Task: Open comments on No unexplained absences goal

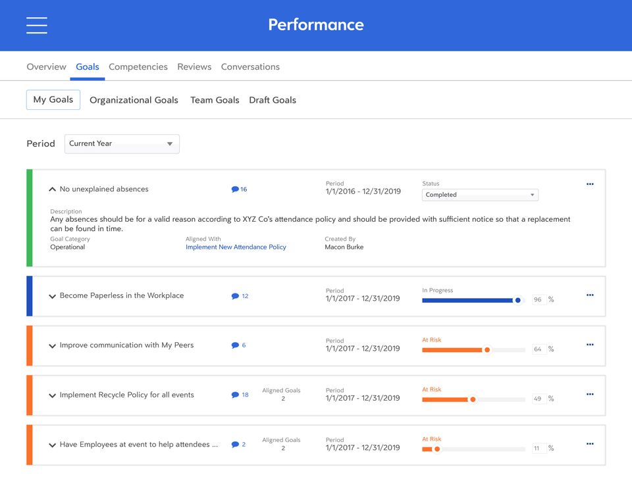Action: point(239,189)
